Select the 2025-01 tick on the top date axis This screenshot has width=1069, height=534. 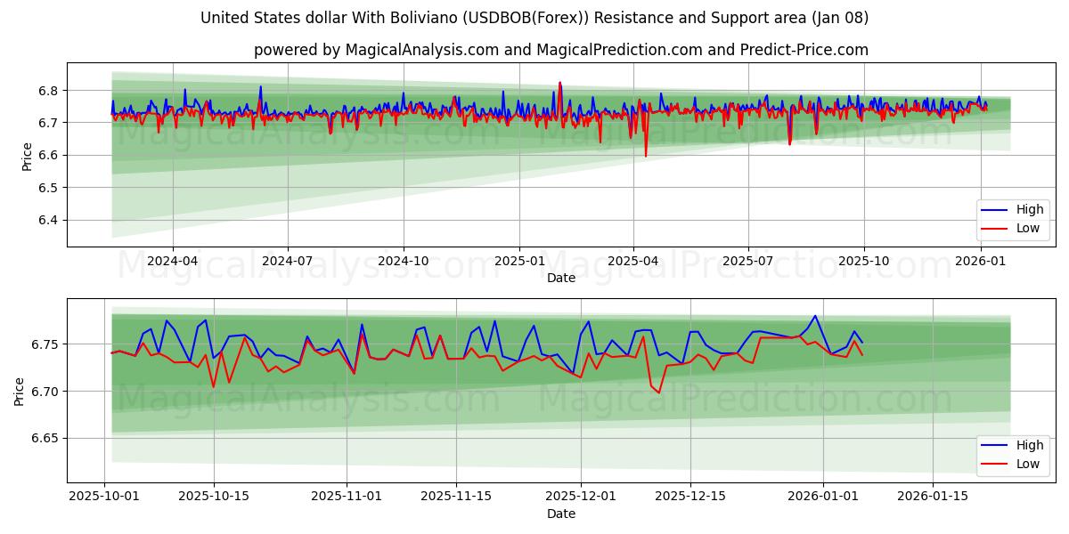(518, 262)
